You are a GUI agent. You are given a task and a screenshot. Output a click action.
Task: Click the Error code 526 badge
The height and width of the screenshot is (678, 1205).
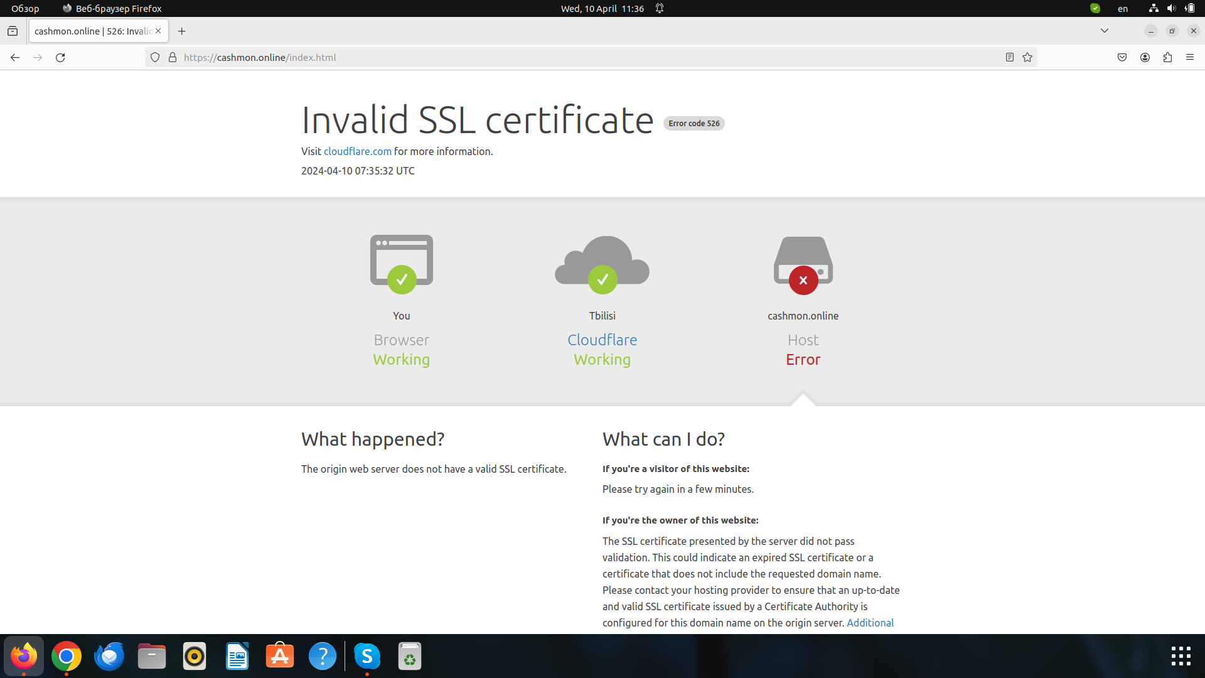tap(694, 124)
